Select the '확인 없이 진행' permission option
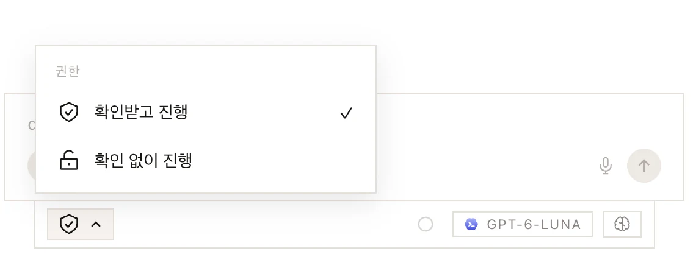The image size is (696, 268). point(206,160)
